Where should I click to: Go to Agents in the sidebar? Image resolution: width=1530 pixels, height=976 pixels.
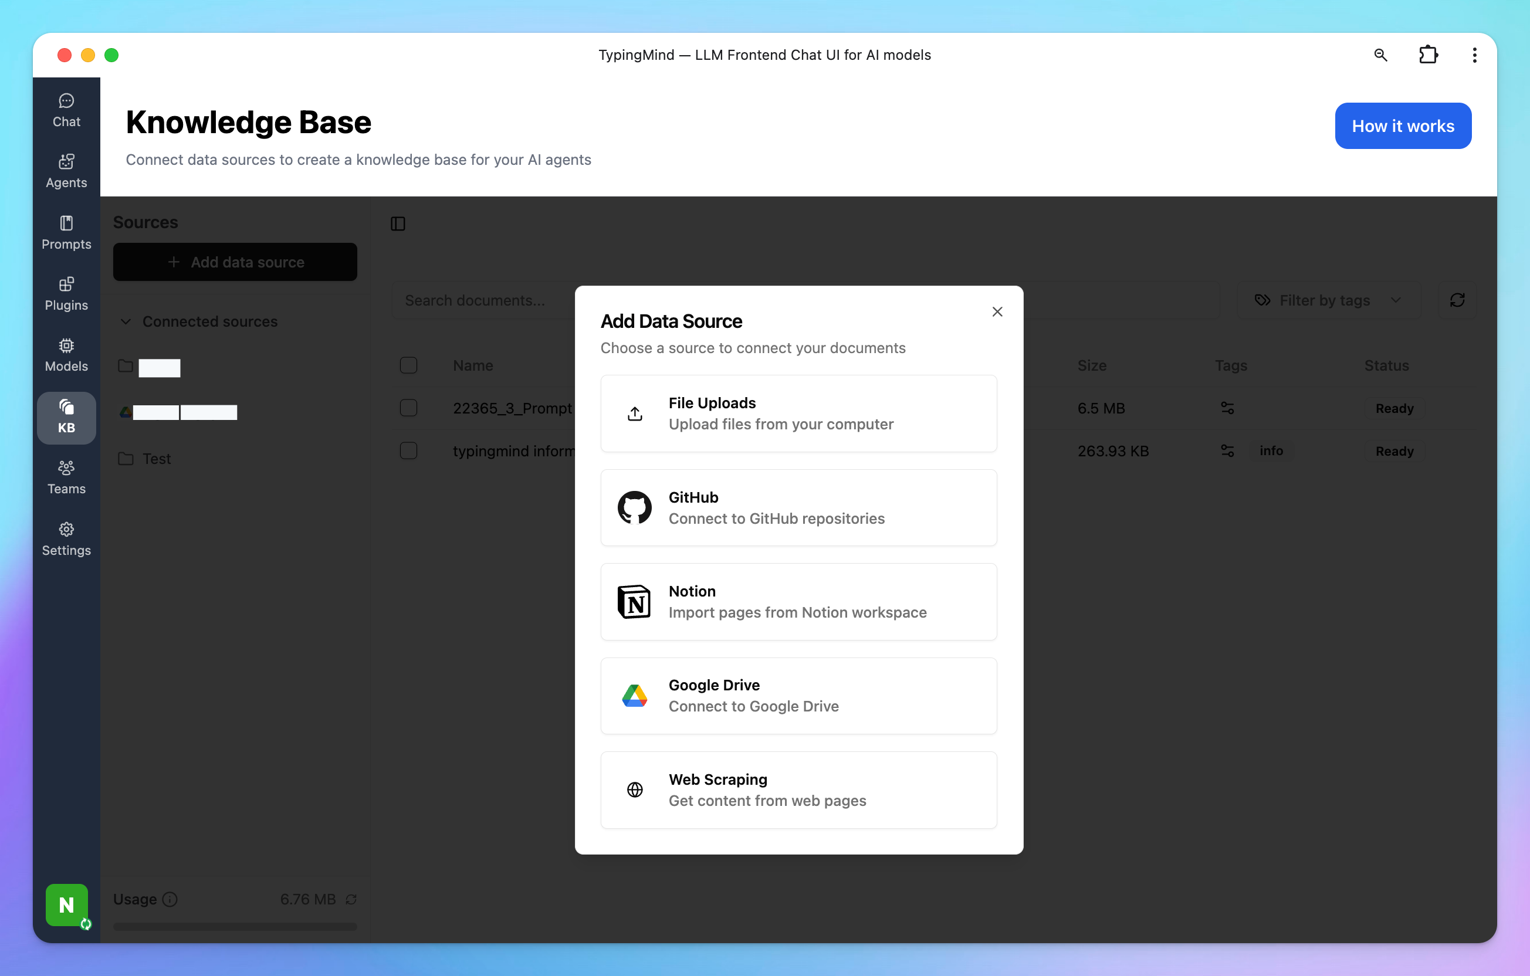click(66, 171)
